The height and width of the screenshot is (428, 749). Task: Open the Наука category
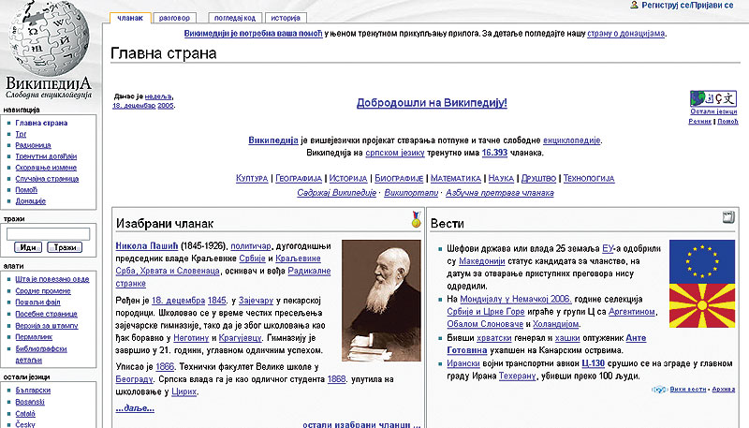(501, 179)
